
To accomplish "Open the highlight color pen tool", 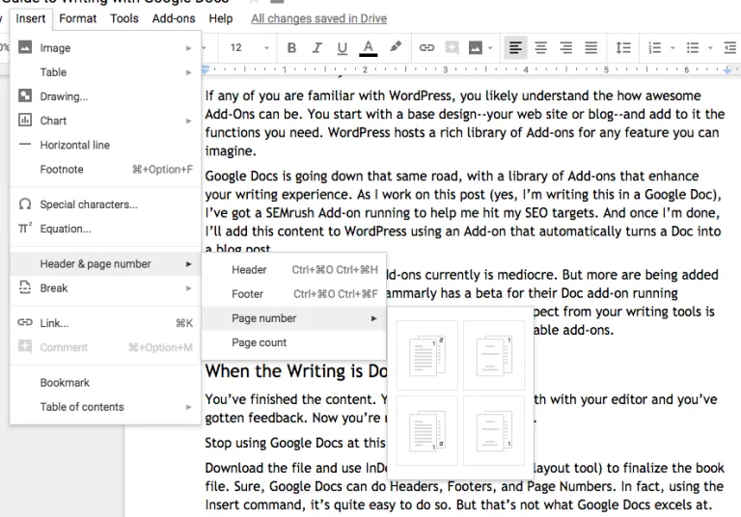I will (396, 47).
